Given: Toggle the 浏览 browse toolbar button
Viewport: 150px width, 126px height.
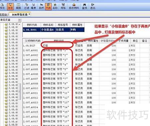Looking at the screenshot, I should tap(10, 6).
